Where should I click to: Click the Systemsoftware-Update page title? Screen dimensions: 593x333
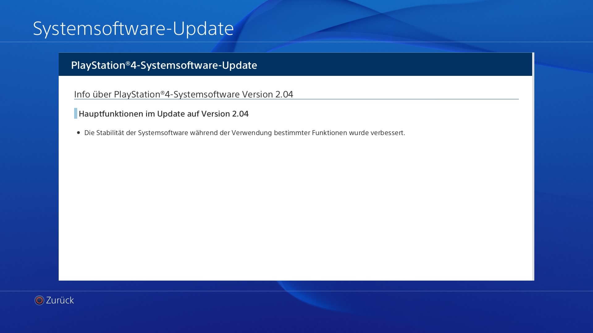pos(133,28)
